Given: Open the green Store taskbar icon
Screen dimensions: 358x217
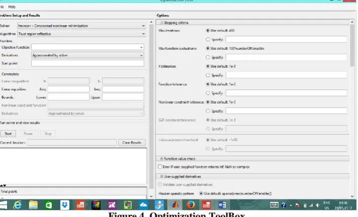Looking at the screenshot, I should [x=49, y=205].
